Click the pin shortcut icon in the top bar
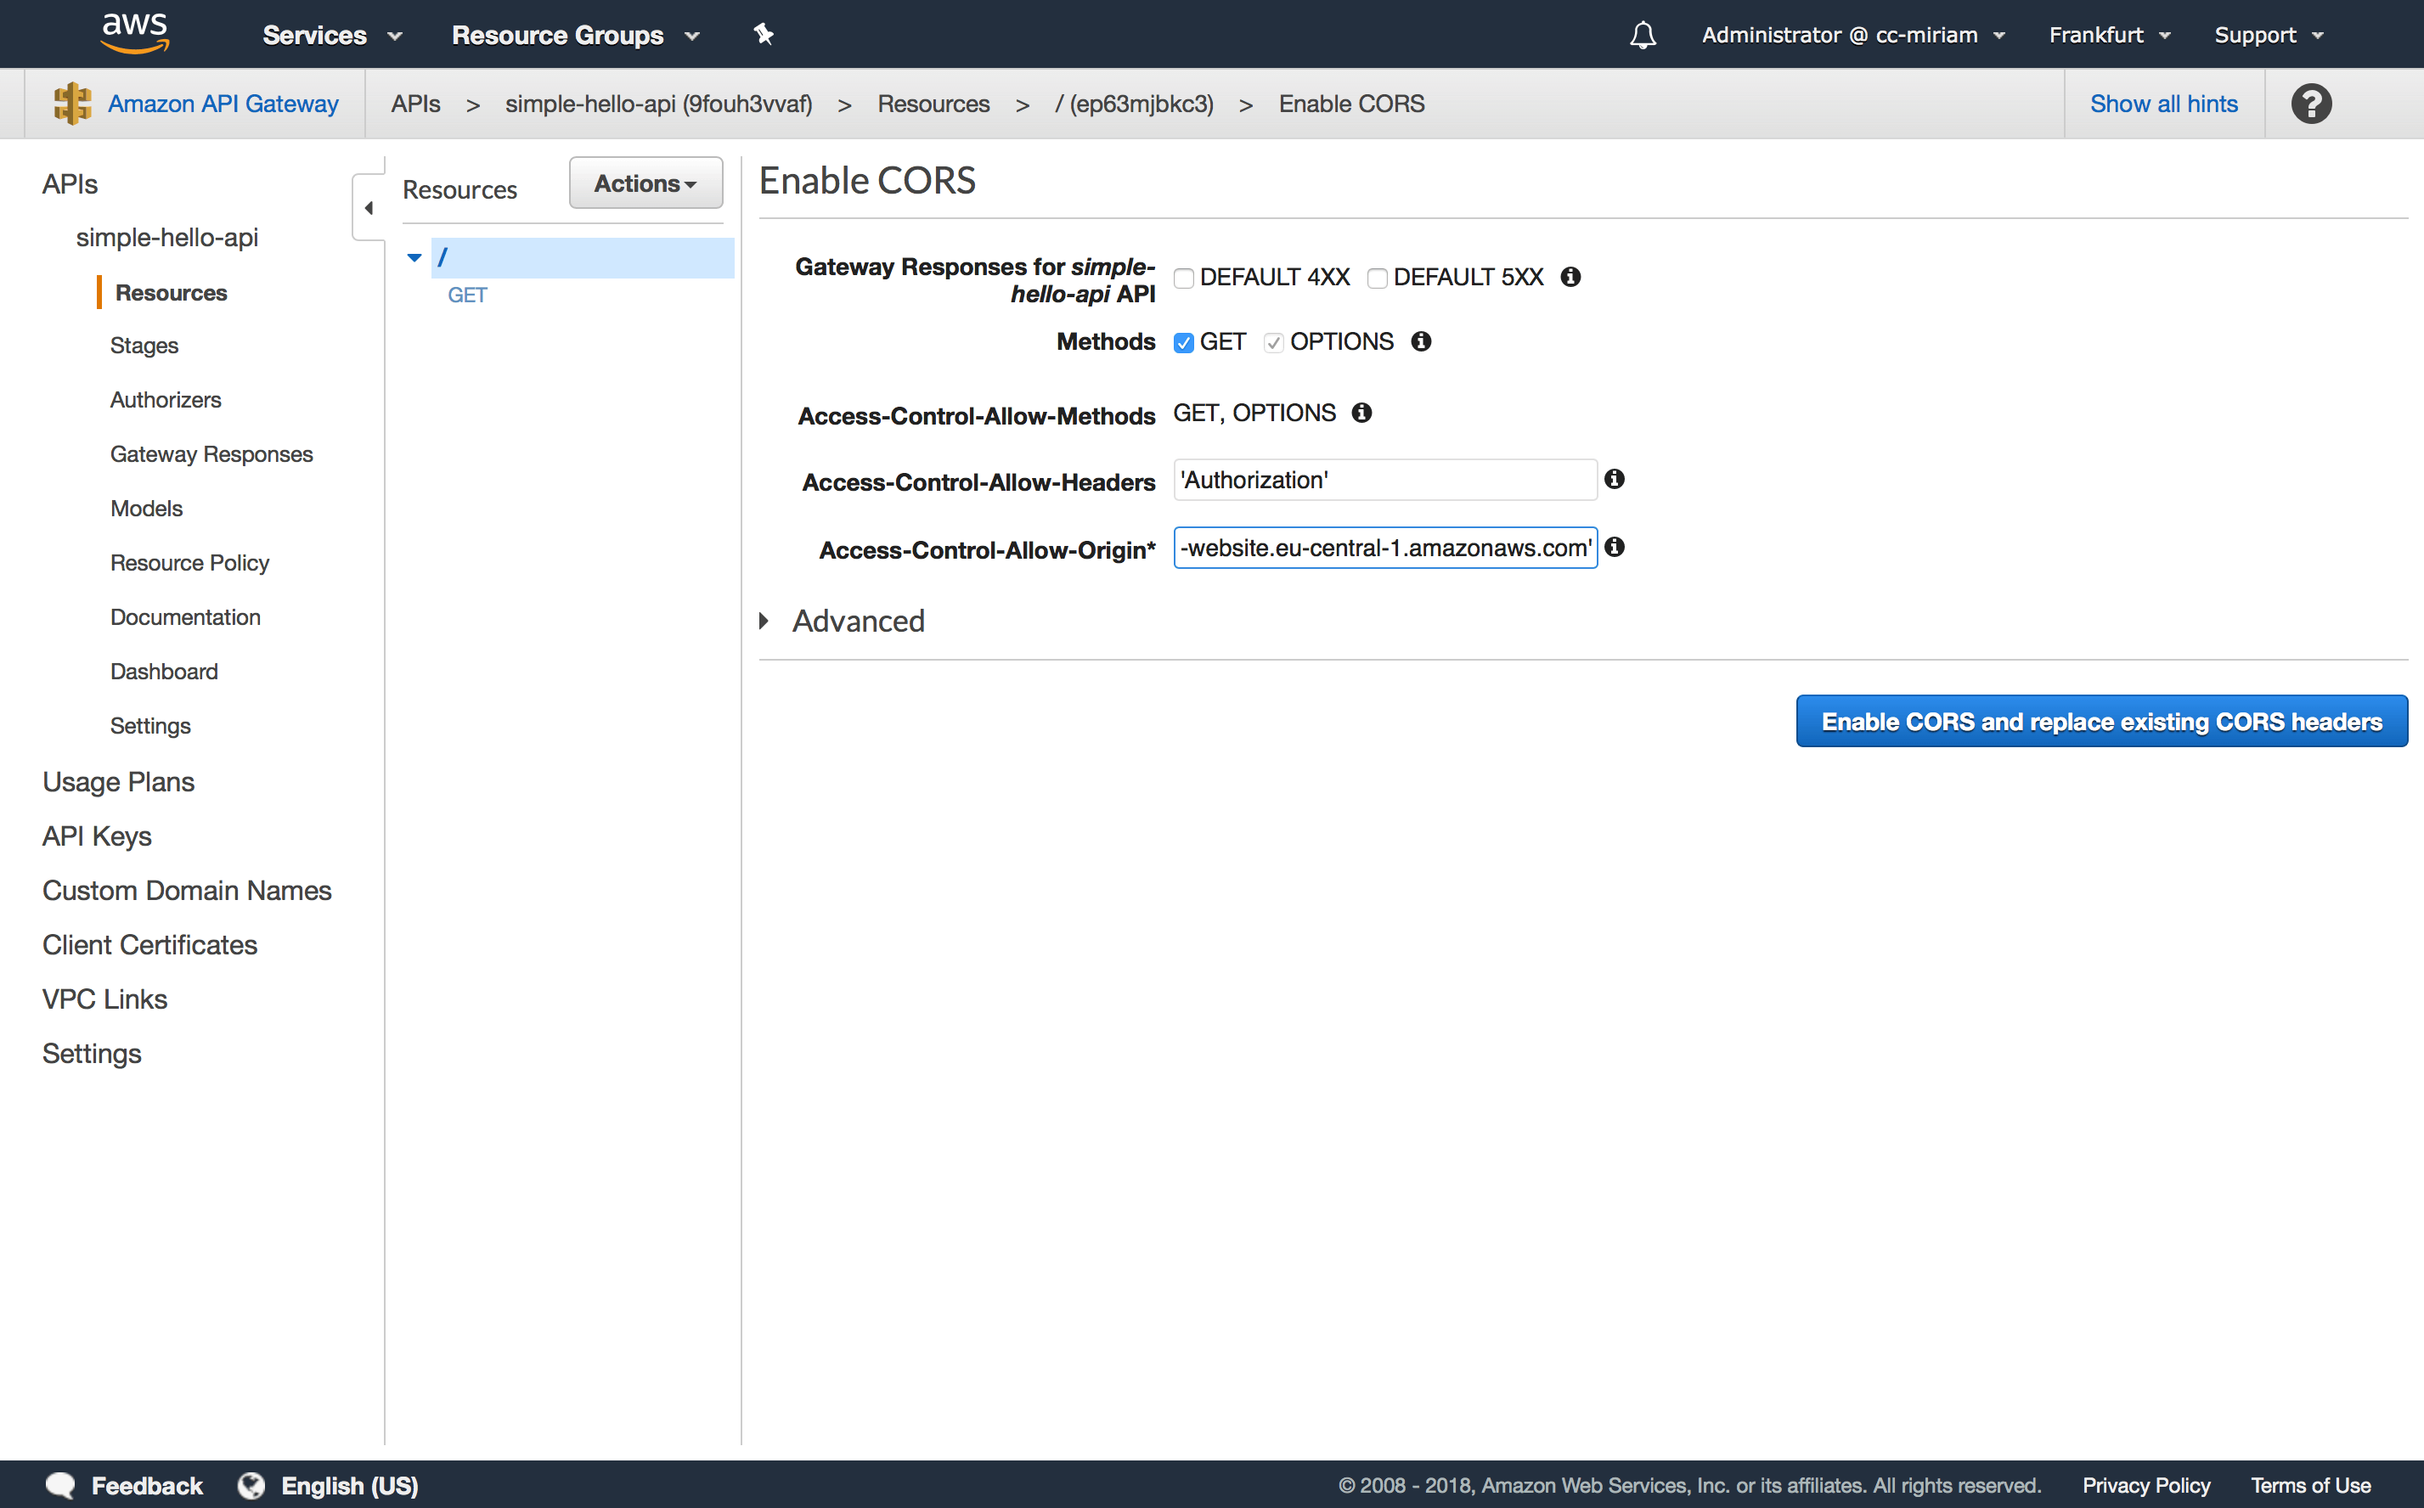The width and height of the screenshot is (2424, 1508). pyautogui.click(x=763, y=35)
